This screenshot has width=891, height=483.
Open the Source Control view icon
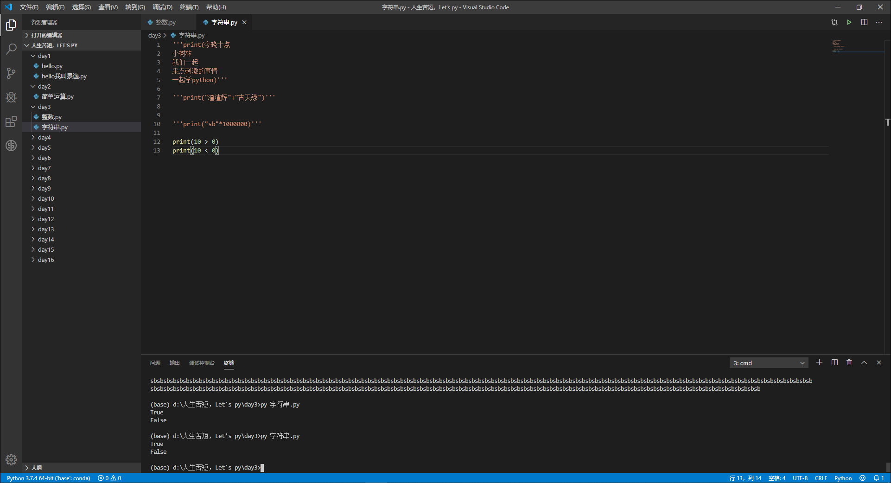[x=11, y=73]
